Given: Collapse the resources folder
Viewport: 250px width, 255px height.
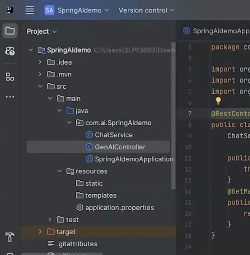Looking at the screenshot, I should coord(59,171).
